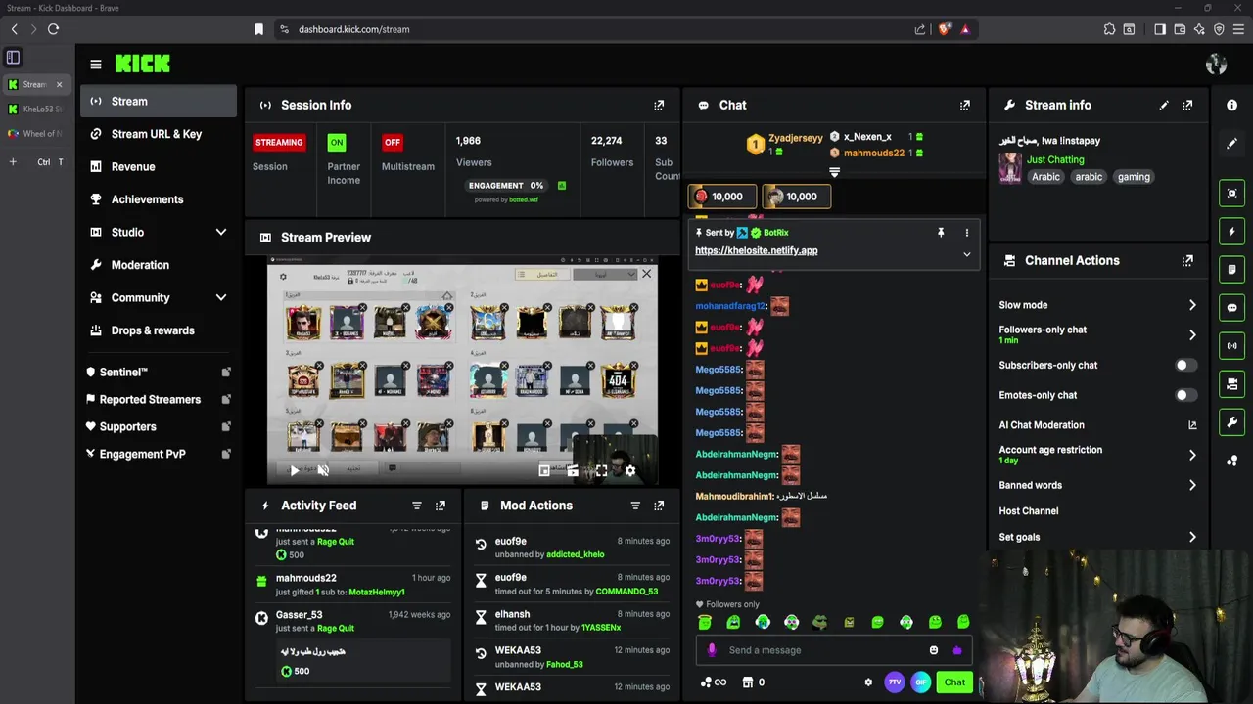Pop out the Chat panel
The width and height of the screenshot is (1253, 704).
click(965, 105)
